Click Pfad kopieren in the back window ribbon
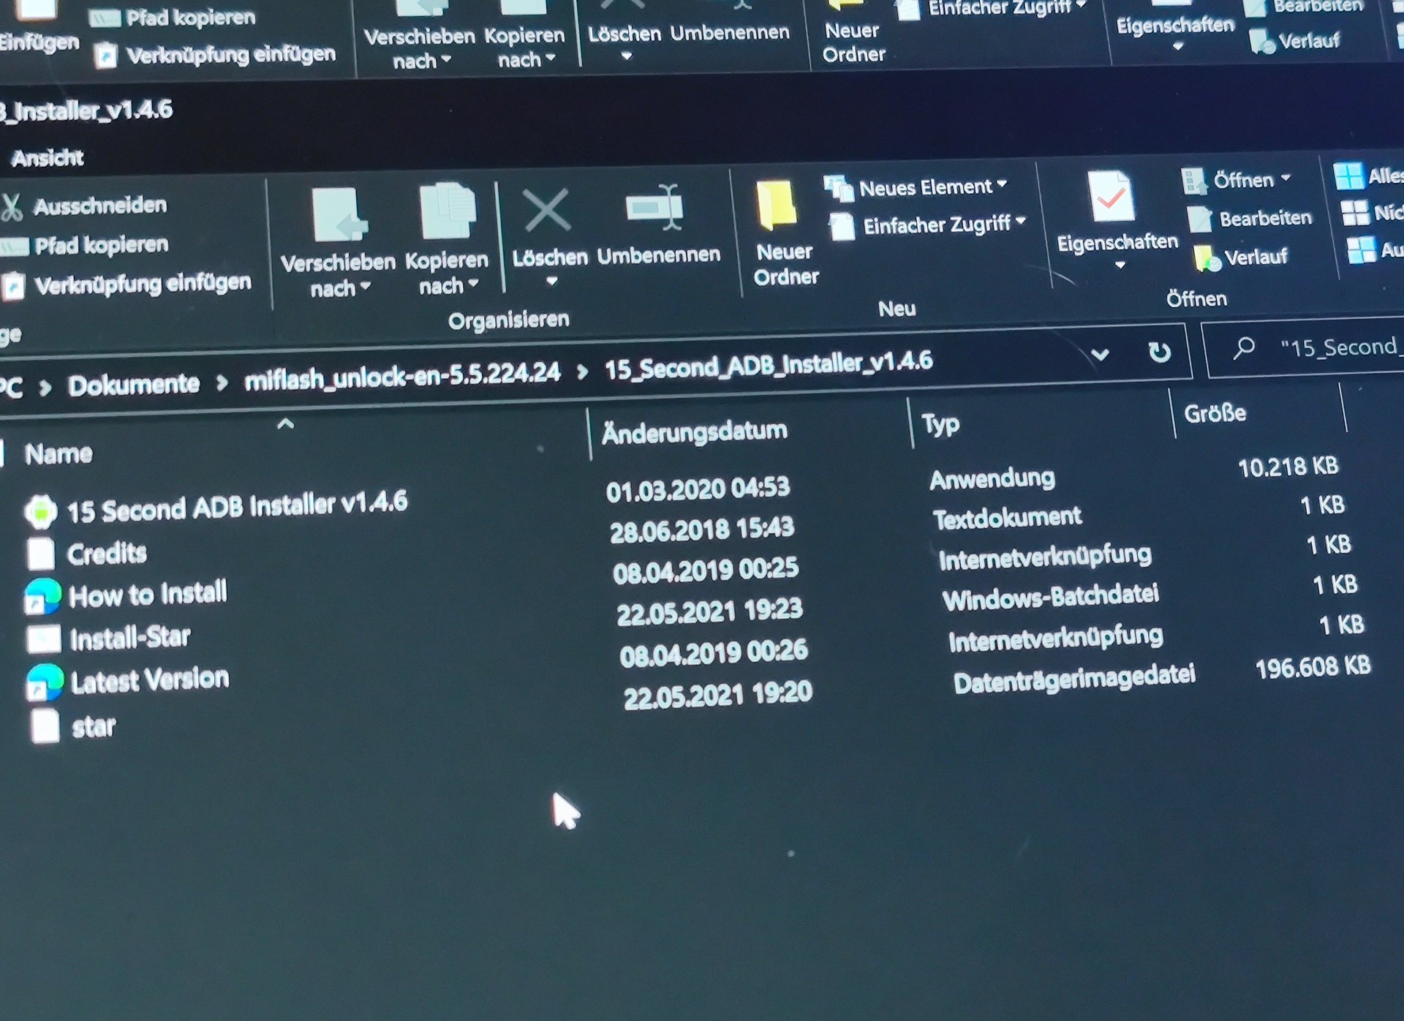The height and width of the screenshot is (1021, 1404). [x=190, y=18]
